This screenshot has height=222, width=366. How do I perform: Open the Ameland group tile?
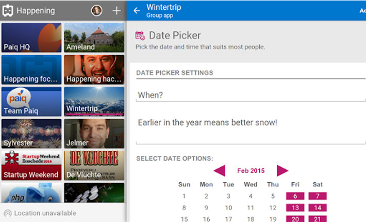(94, 38)
